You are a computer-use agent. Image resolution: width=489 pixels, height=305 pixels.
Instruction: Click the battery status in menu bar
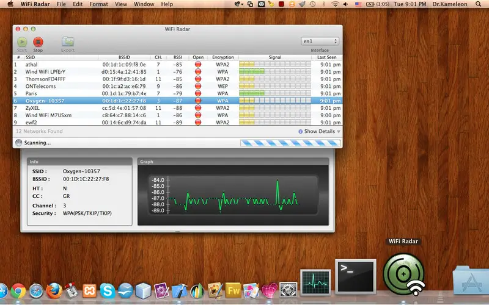point(378,4)
